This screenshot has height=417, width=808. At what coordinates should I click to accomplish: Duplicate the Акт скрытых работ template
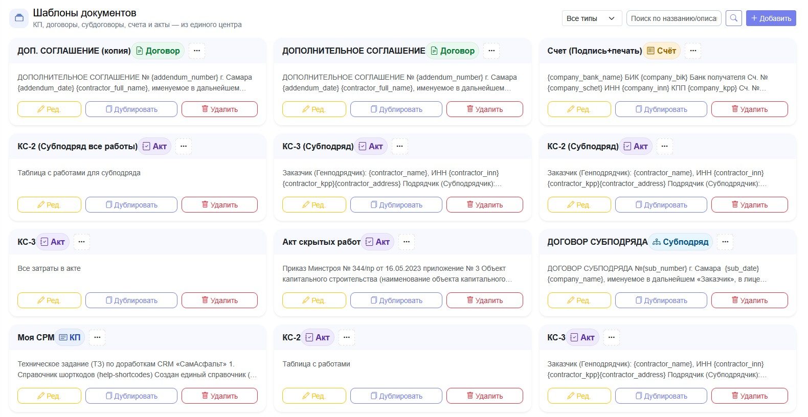(x=396, y=300)
